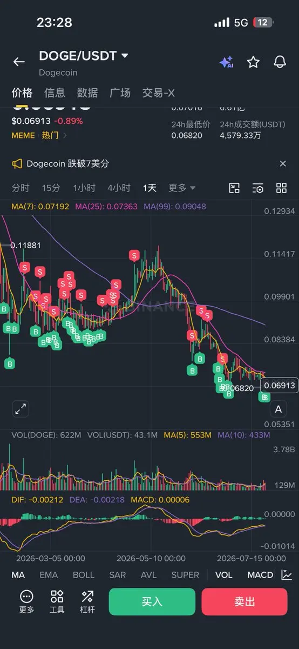Tap the MA(25): 0.07363 readout
Image resolution: width=299 pixels, height=649 pixels.
(106, 206)
